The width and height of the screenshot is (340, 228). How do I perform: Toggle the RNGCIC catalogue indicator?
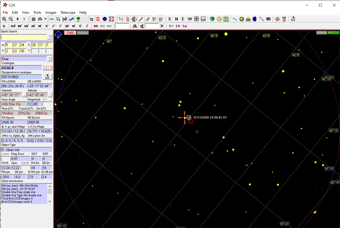click(x=333, y=33)
